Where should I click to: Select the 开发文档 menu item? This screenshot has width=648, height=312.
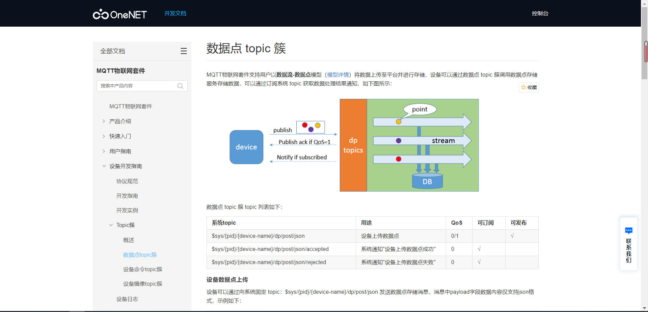175,13
